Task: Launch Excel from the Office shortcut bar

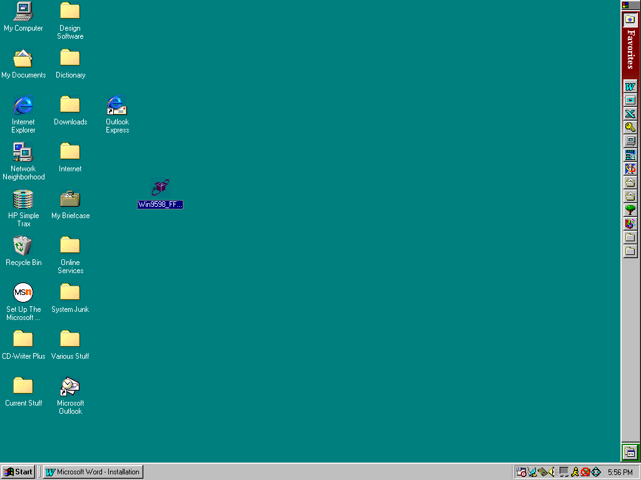Action: pos(630,114)
